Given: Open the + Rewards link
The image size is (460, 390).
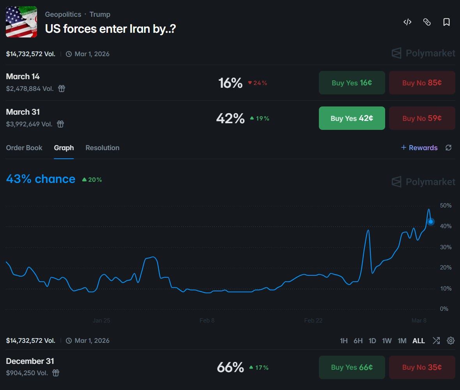Looking at the screenshot, I should 419,148.
